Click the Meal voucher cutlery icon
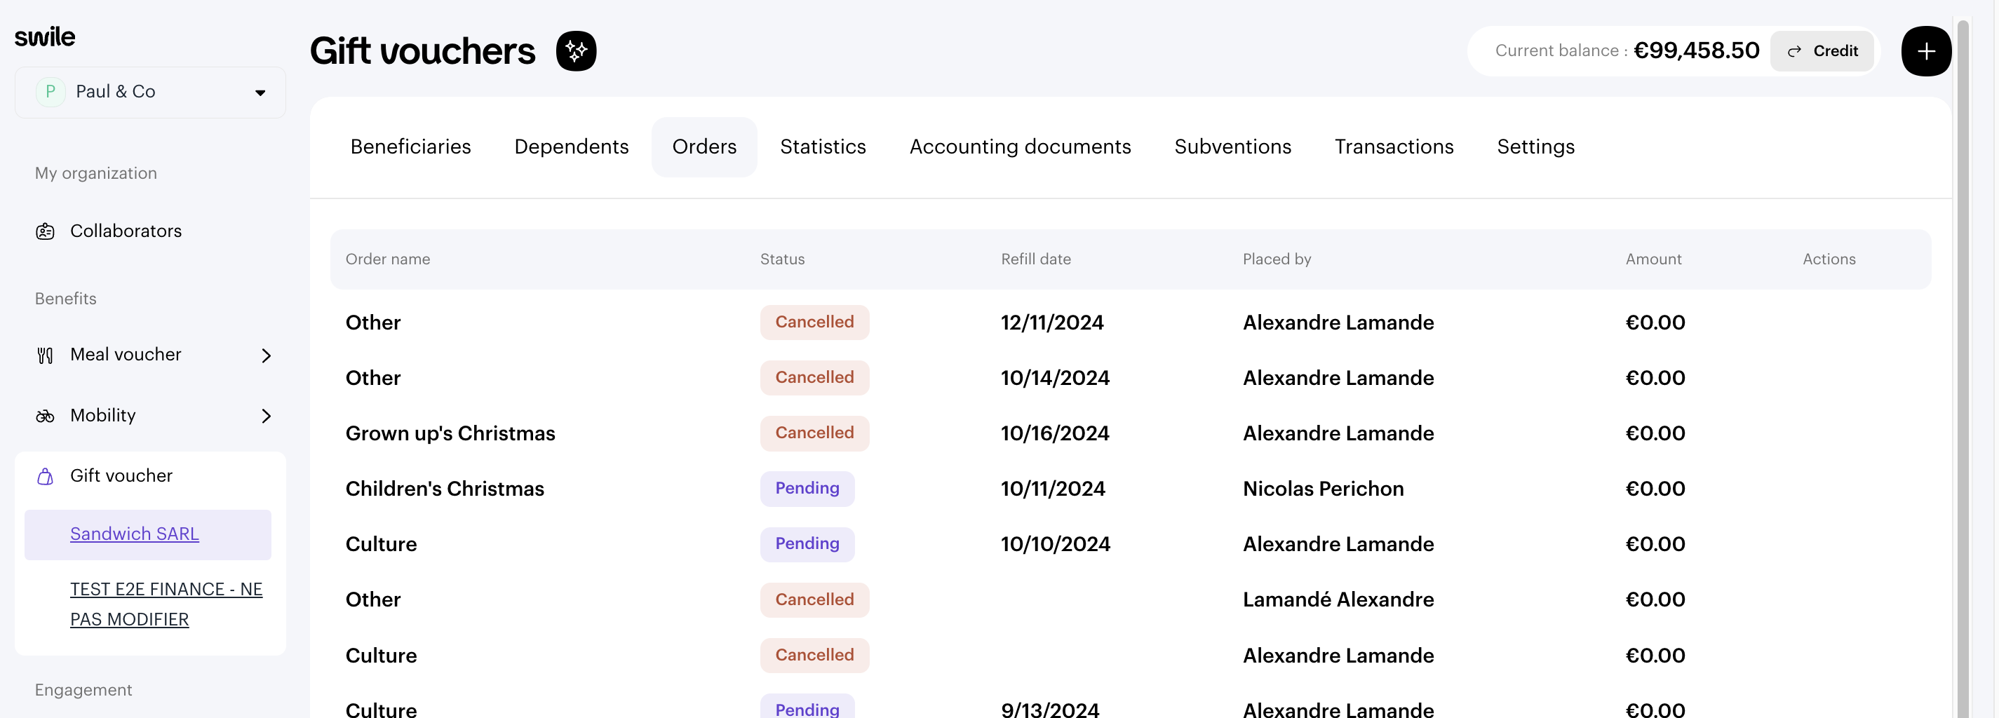 (45, 355)
